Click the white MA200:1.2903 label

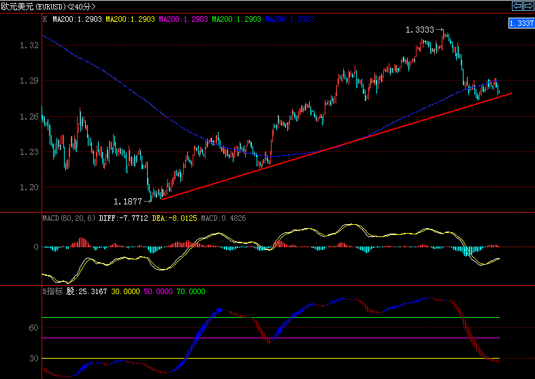pyautogui.click(x=77, y=19)
